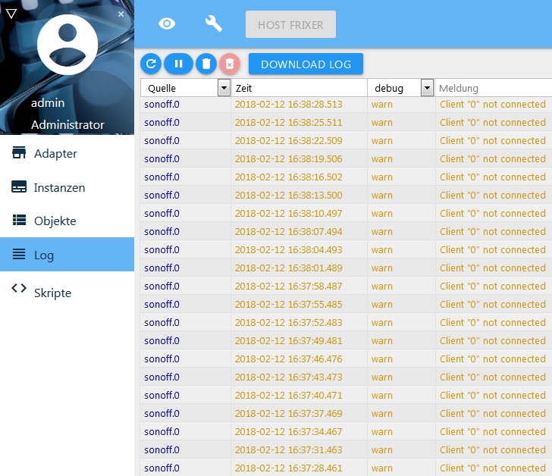Open the Quelle source filter dropdown
This screenshot has height=476, width=552.
[x=224, y=88]
